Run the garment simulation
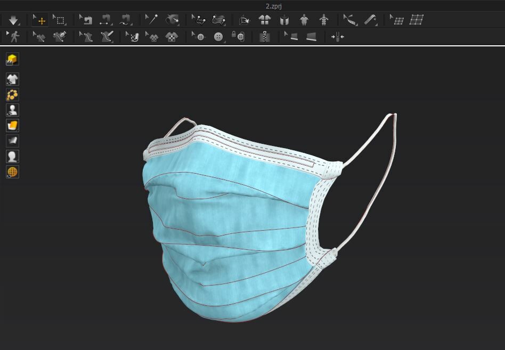The width and height of the screenshot is (505, 350). click(x=14, y=20)
